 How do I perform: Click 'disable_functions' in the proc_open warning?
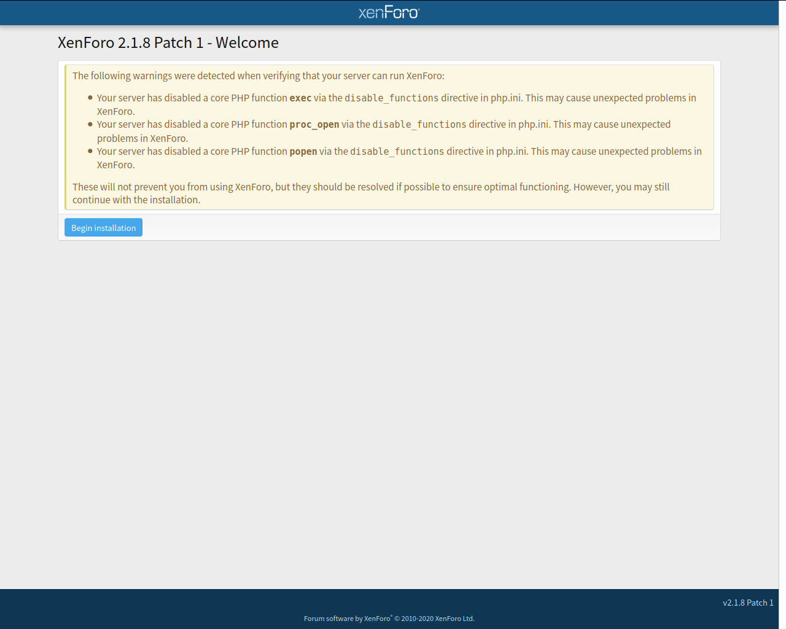tap(419, 125)
